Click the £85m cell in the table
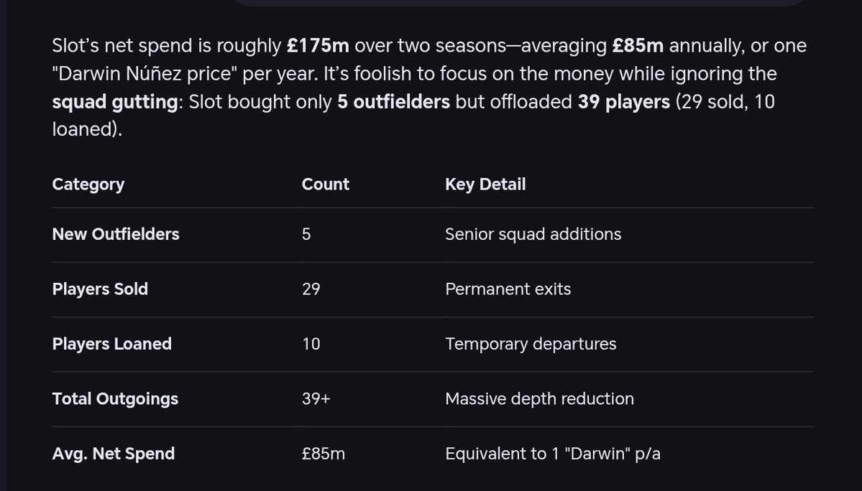 pyautogui.click(x=323, y=454)
